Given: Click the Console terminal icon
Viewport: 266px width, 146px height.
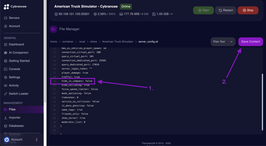Looking at the screenshot, I should coord(6,69).
